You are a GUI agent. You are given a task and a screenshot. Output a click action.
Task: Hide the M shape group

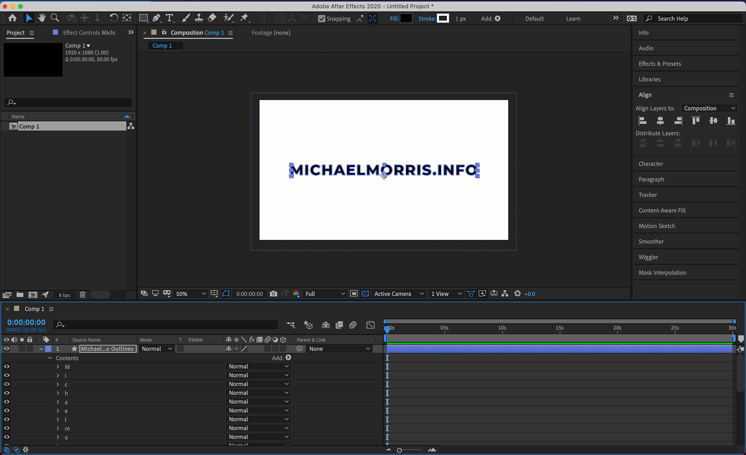(x=7, y=366)
